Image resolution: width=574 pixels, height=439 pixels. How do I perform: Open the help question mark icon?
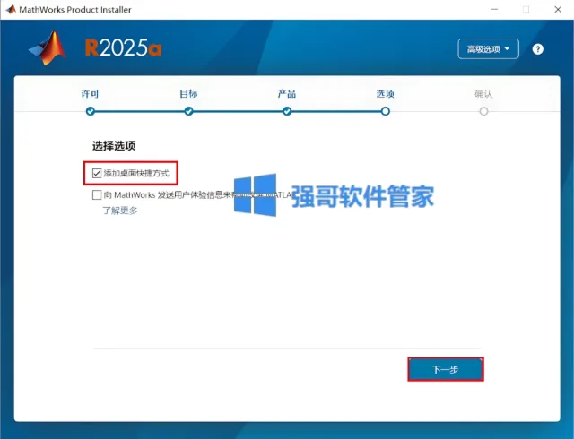tap(537, 49)
